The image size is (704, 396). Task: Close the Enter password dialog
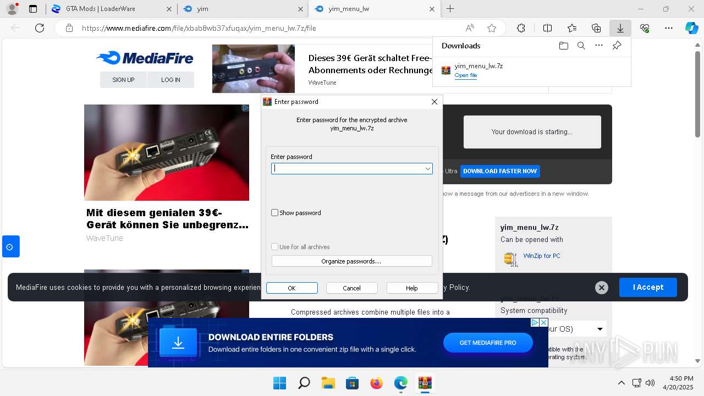[434, 102]
